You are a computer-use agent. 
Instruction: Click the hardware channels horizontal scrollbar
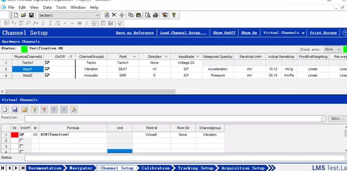click(x=90, y=92)
